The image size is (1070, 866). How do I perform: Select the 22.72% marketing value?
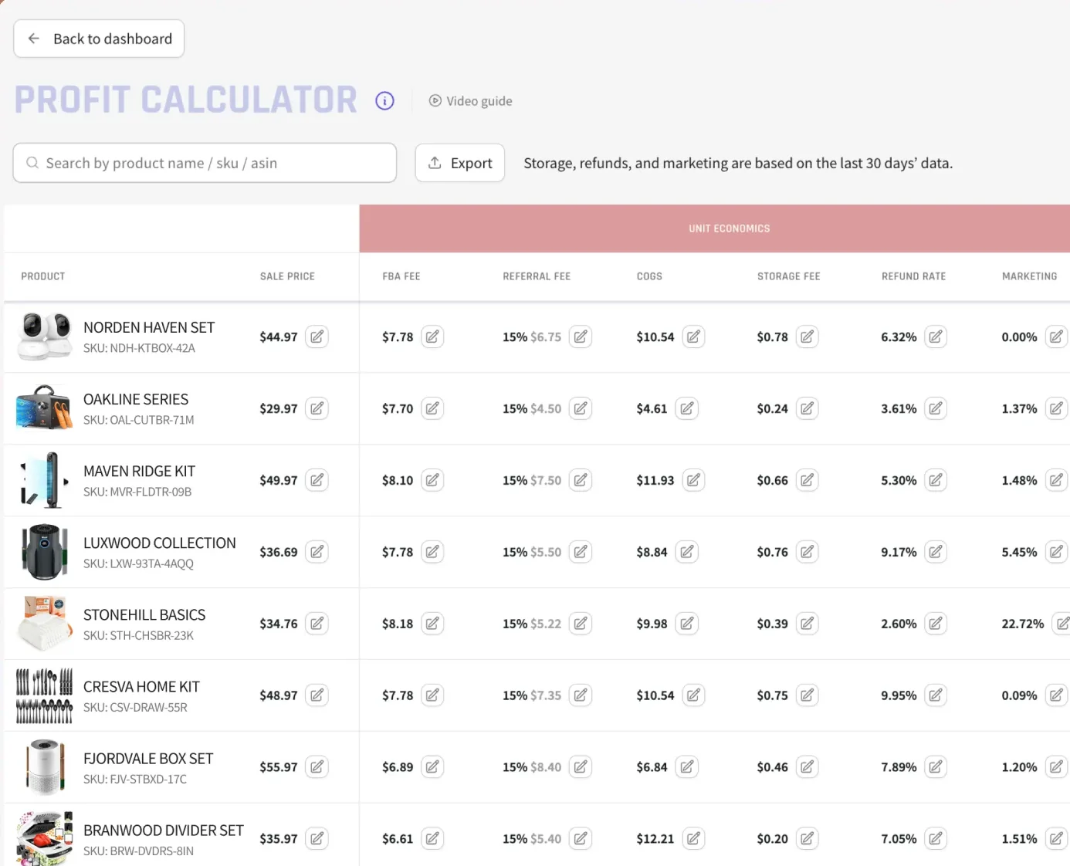click(1022, 624)
